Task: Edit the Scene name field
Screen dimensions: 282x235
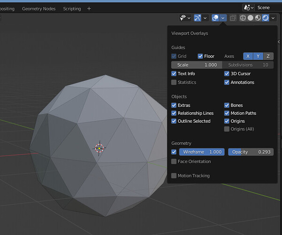Action: coord(268,8)
